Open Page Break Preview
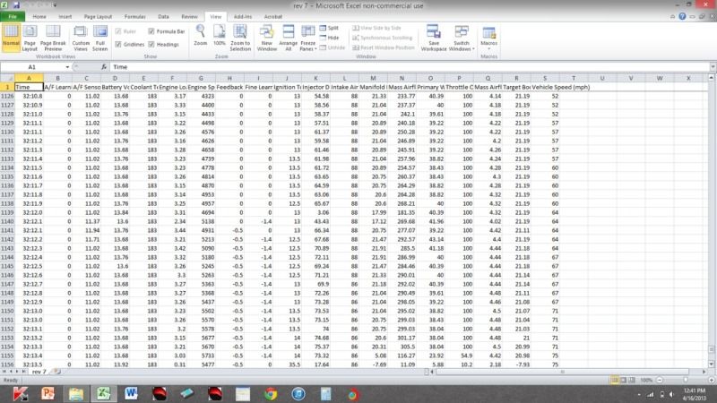Image resolution: width=717 pixels, height=403 pixels. click(54, 43)
